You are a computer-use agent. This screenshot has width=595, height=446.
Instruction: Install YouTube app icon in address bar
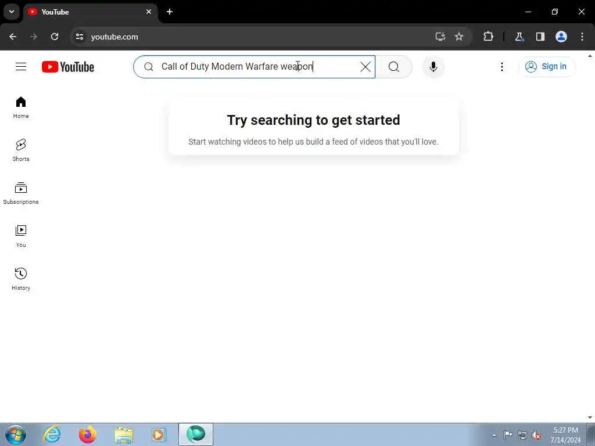440,37
